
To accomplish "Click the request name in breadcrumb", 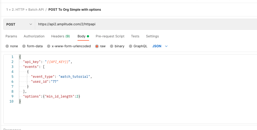I will click(75, 10).
